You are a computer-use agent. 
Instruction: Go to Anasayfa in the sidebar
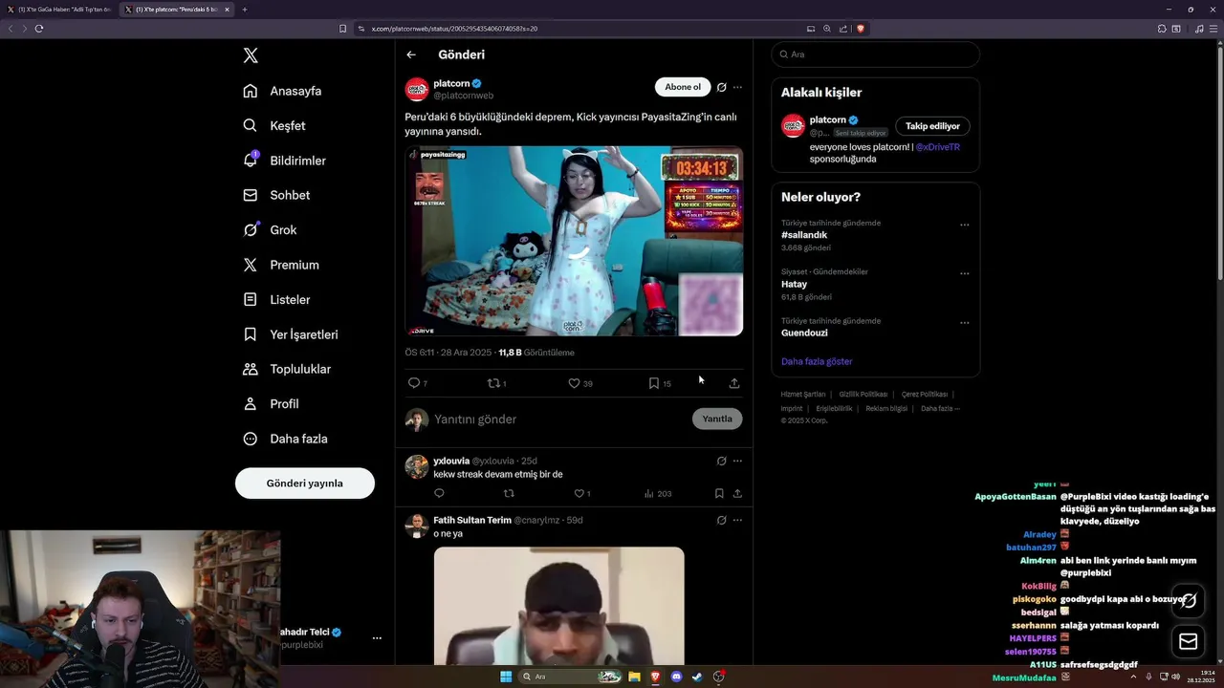pos(282,91)
